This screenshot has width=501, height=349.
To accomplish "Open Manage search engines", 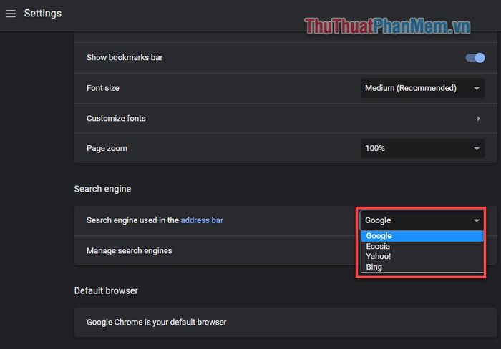I will 130,251.
